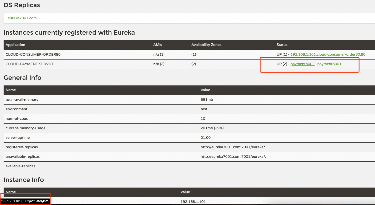Select the CLOUD-PAYMENT-SERVICE application name
Viewport: 375px width, 205px height.
pyautogui.click(x=30, y=64)
